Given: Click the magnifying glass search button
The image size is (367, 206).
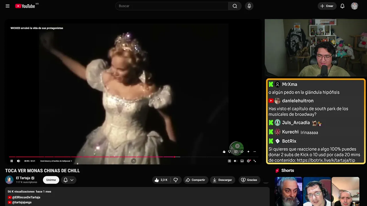Looking at the screenshot, I should tap(235, 6).
